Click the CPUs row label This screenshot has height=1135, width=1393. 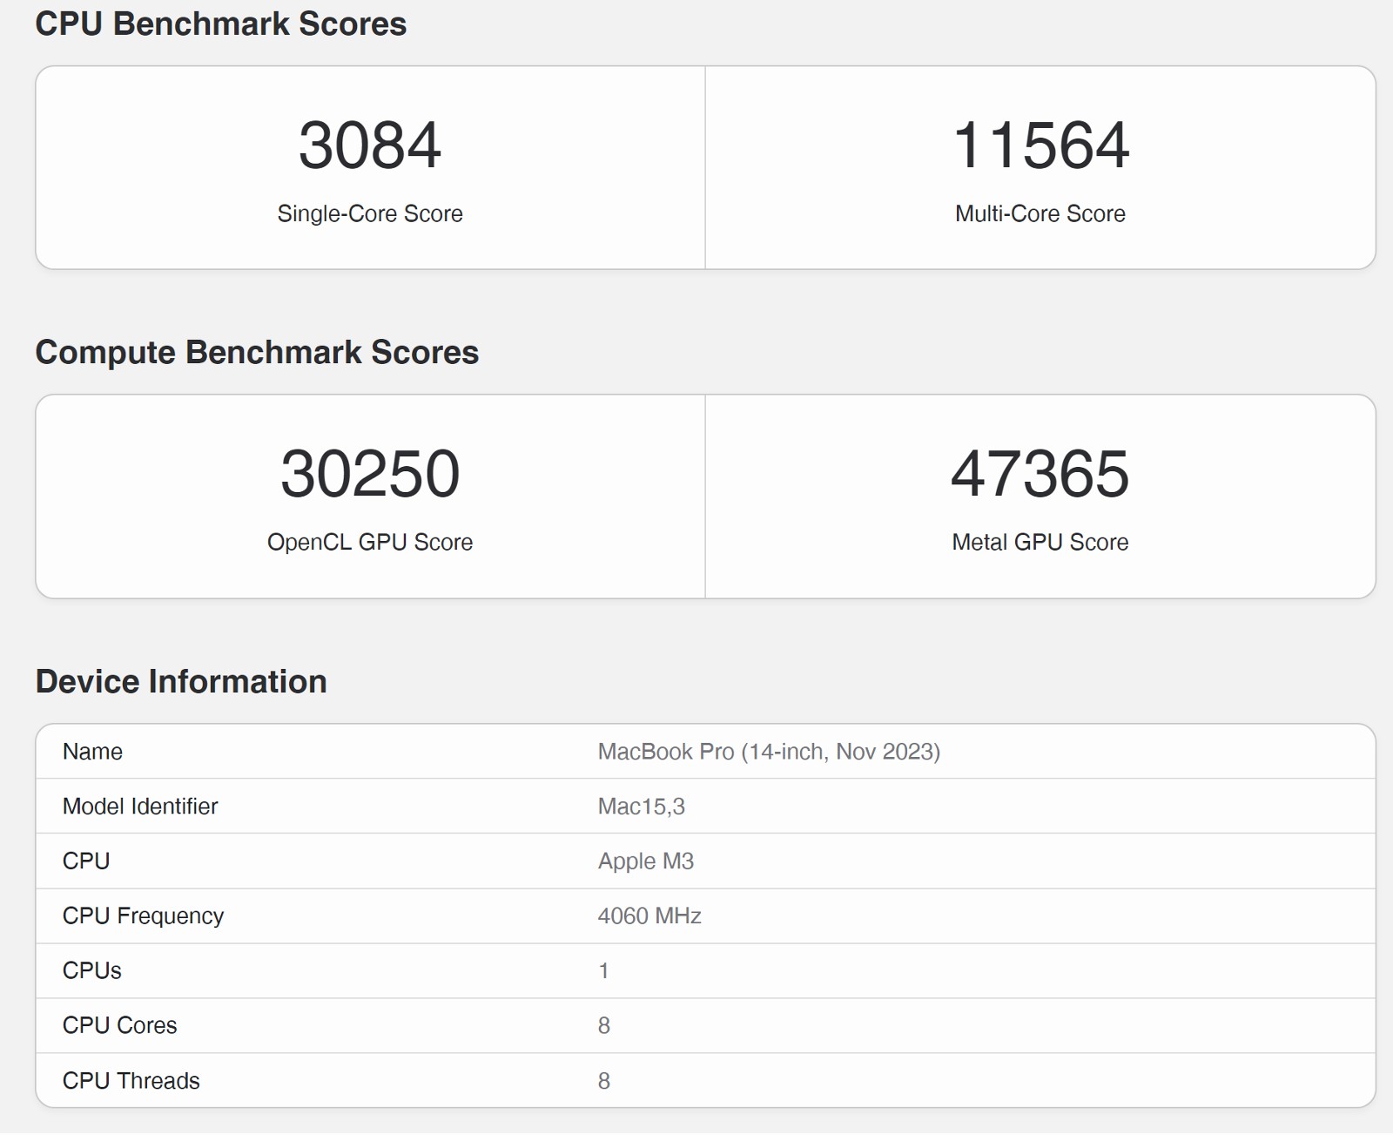[92, 971]
